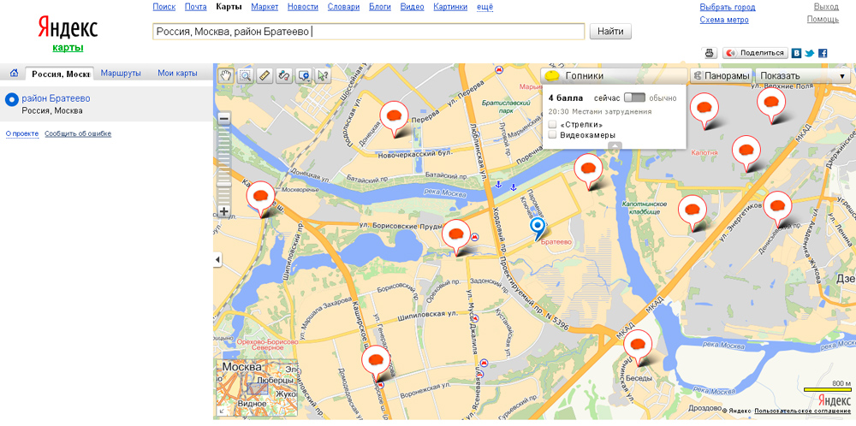
Task: Share via the Twitter bird icon
Action: [809, 53]
